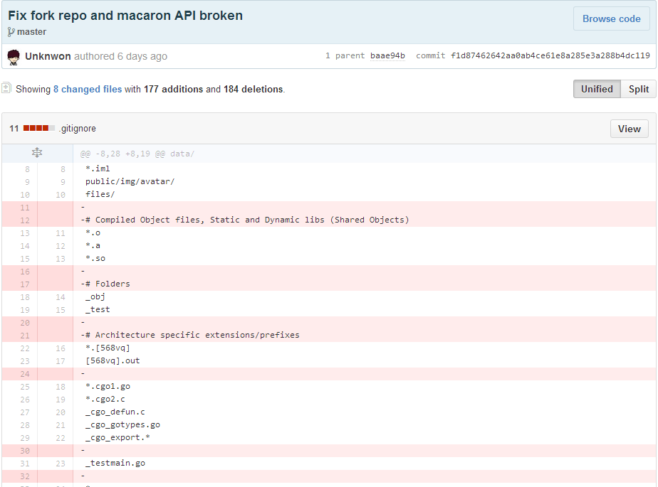The height and width of the screenshot is (487, 658).
Task: Expand the "8 changed files" list
Action: tap(88, 90)
